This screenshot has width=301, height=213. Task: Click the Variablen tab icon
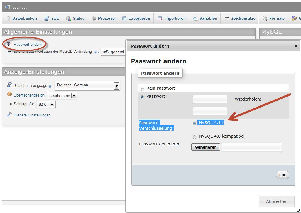[195, 18]
